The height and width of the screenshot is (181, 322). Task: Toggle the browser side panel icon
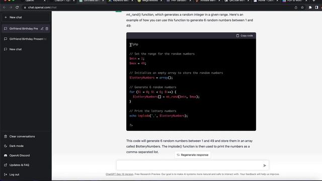[x=316, y=8]
